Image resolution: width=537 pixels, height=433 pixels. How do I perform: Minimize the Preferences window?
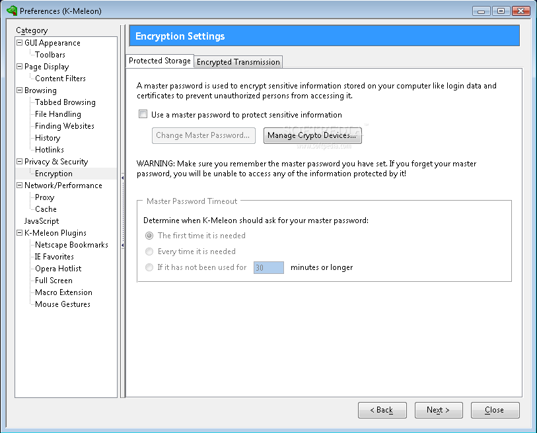tap(481, 11)
